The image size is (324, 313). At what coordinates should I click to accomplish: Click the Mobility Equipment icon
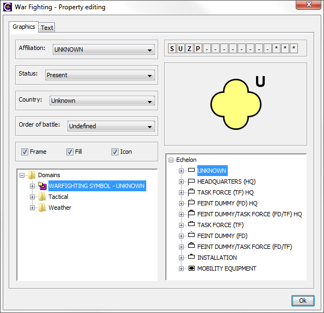pyautogui.click(x=191, y=268)
